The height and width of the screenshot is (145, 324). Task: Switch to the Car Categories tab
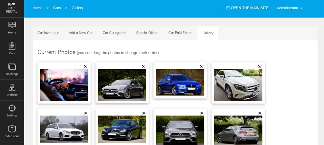(x=114, y=33)
